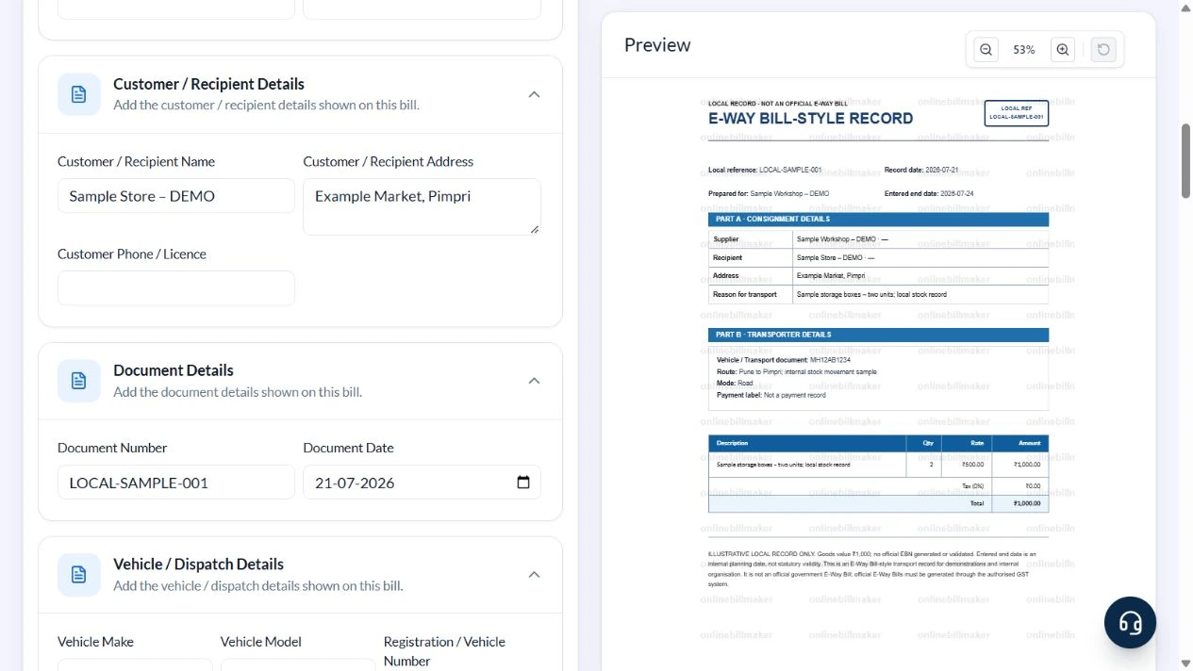Click the Document Details section document icon
Screen dimensions: 1193x671
[79, 381]
